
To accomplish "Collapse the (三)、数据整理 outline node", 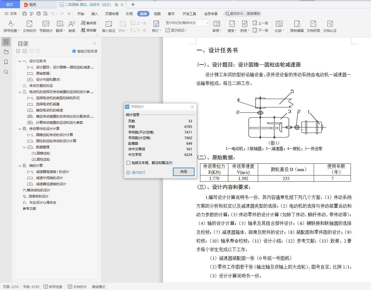I will coord(24,147).
